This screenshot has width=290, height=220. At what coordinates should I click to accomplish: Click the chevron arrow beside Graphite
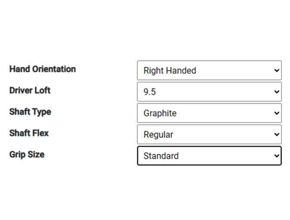coord(277,113)
